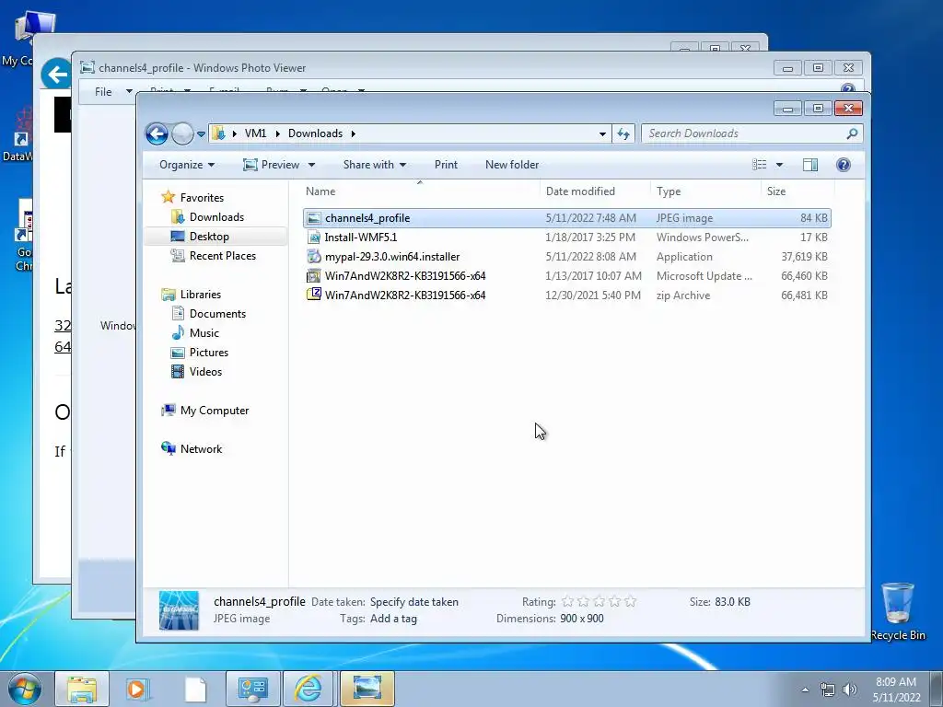Open previous locations dropdown in address bar
The height and width of the screenshot is (707, 943).
[x=602, y=134]
